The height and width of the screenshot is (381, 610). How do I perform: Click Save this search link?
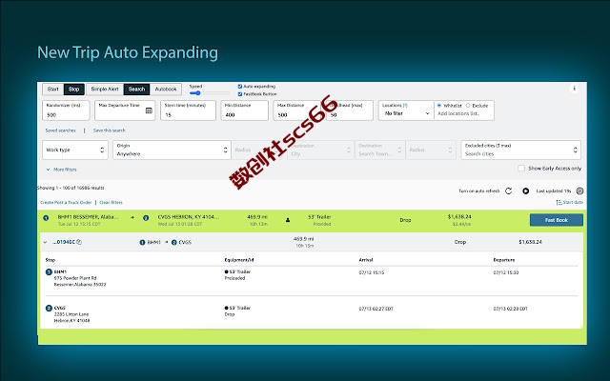tap(110, 130)
